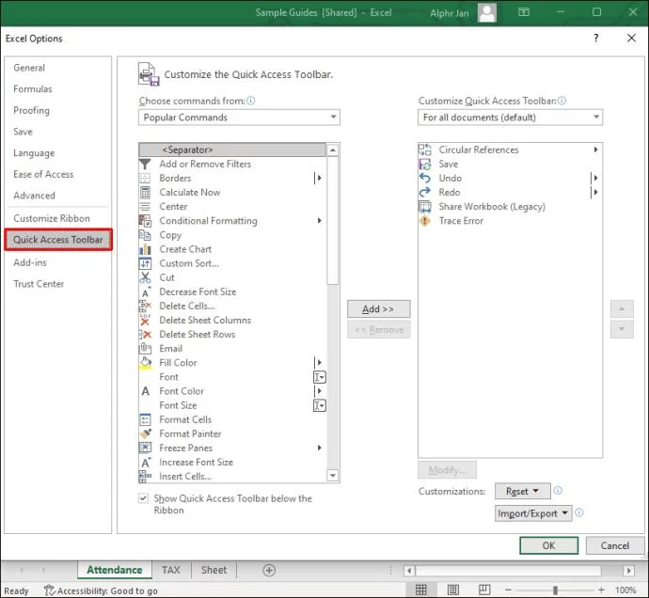Expand the Undo split arrow in toolbar list
Image resolution: width=649 pixels, height=598 pixels.
click(595, 179)
